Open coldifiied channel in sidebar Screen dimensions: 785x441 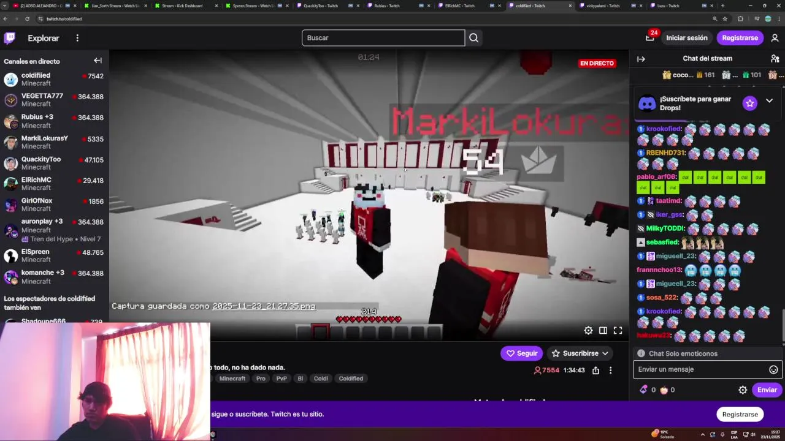click(55, 80)
